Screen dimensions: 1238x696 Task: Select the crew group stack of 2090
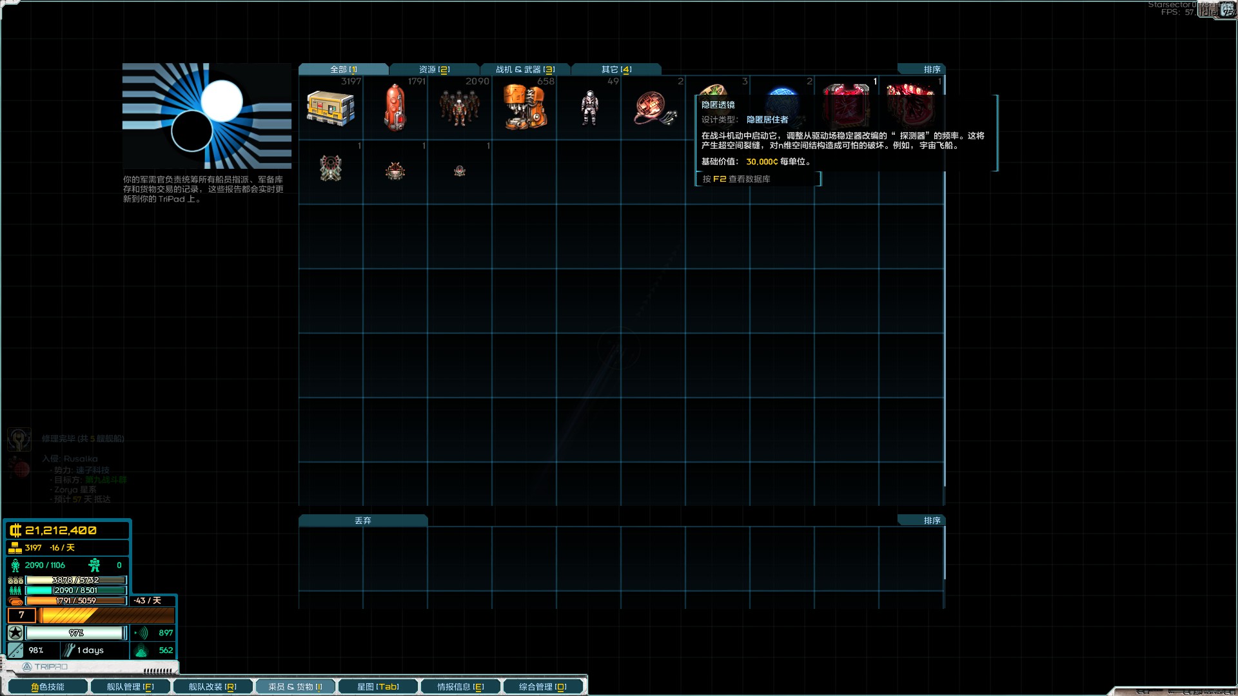point(459,108)
